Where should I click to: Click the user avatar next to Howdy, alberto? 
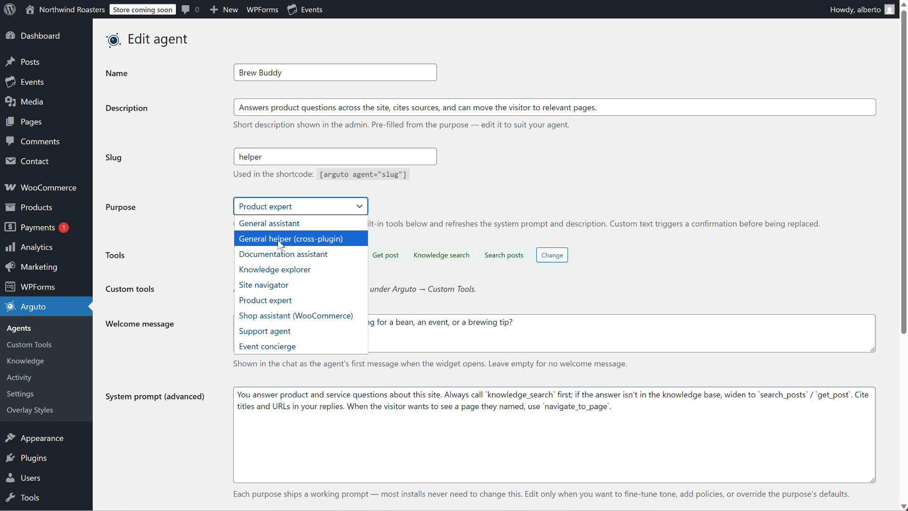pyautogui.click(x=890, y=9)
